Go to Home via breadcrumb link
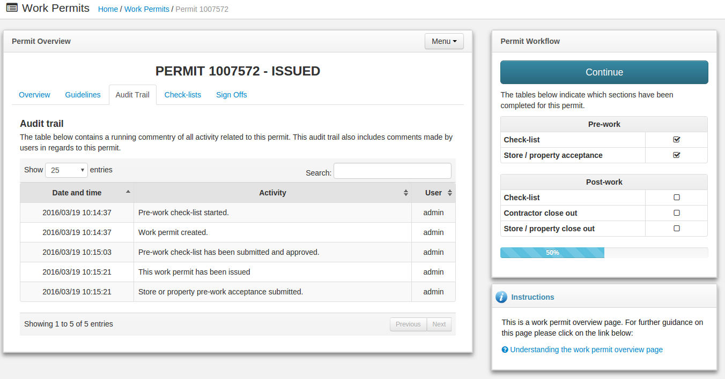This screenshot has height=379, width=725. point(108,9)
